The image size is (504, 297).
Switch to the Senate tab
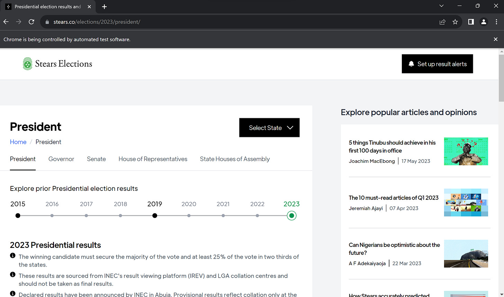pos(96,159)
